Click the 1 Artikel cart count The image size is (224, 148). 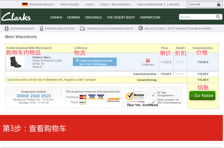(173, 5)
